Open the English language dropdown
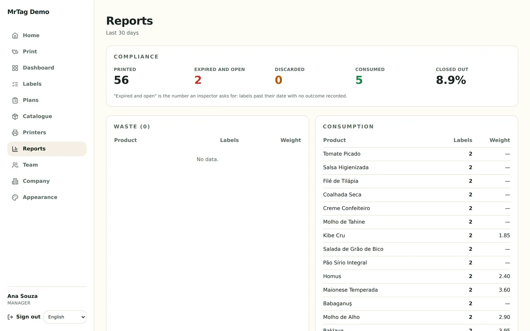Screen dimensions: 530x331 pos(65,317)
